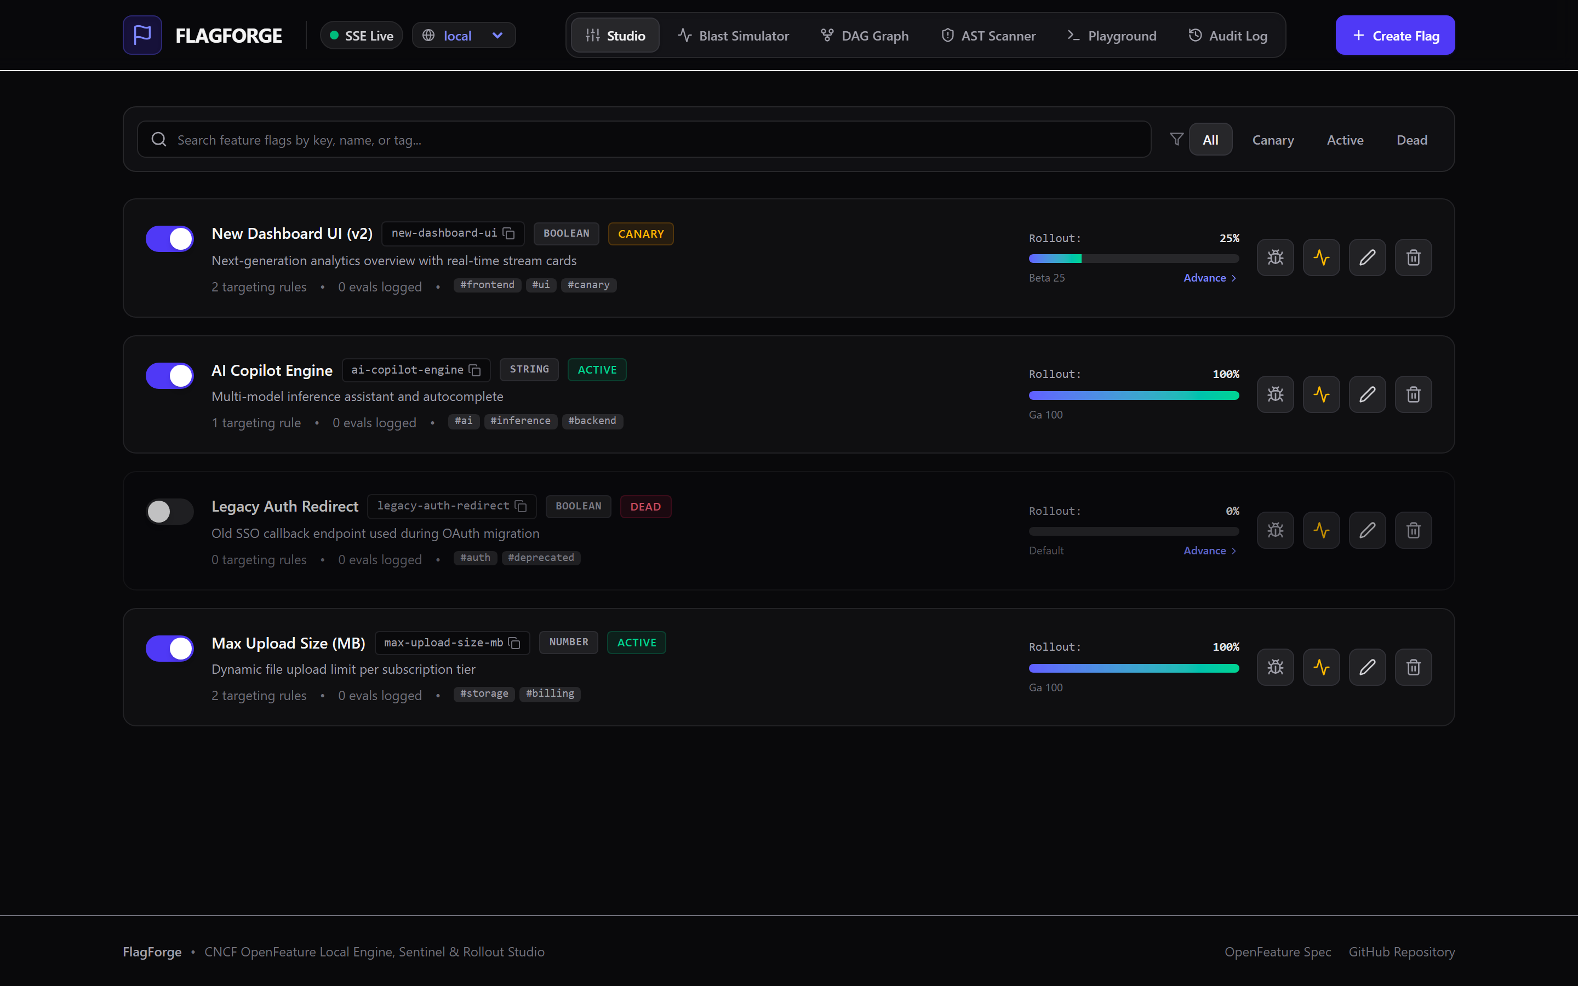Copy the legacy-auth-redirect key
Image resolution: width=1578 pixels, height=986 pixels.
tap(521, 506)
